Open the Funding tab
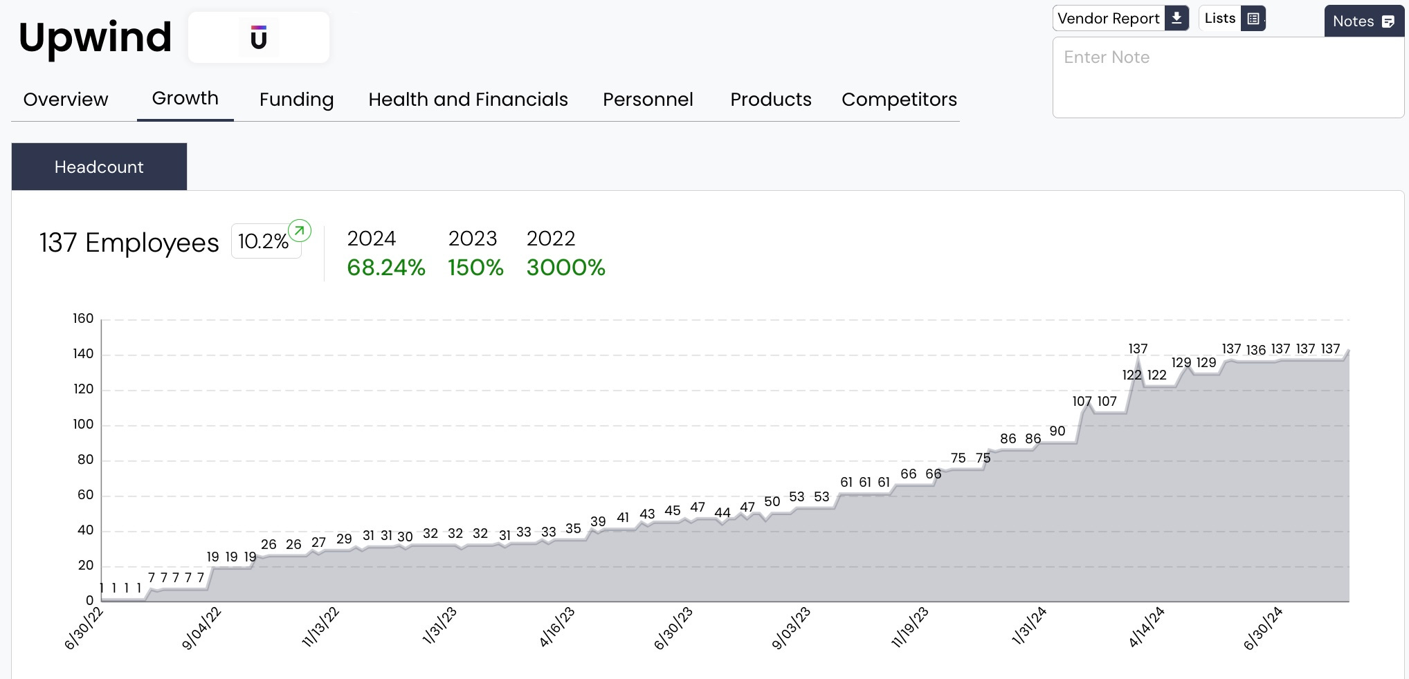The width and height of the screenshot is (1409, 679). pyautogui.click(x=296, y=100)
